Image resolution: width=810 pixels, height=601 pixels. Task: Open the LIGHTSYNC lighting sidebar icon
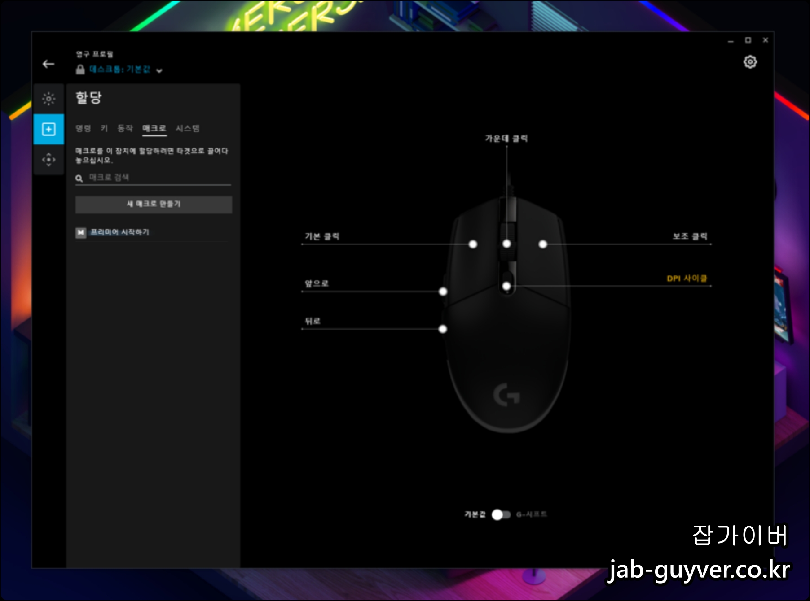48,99
